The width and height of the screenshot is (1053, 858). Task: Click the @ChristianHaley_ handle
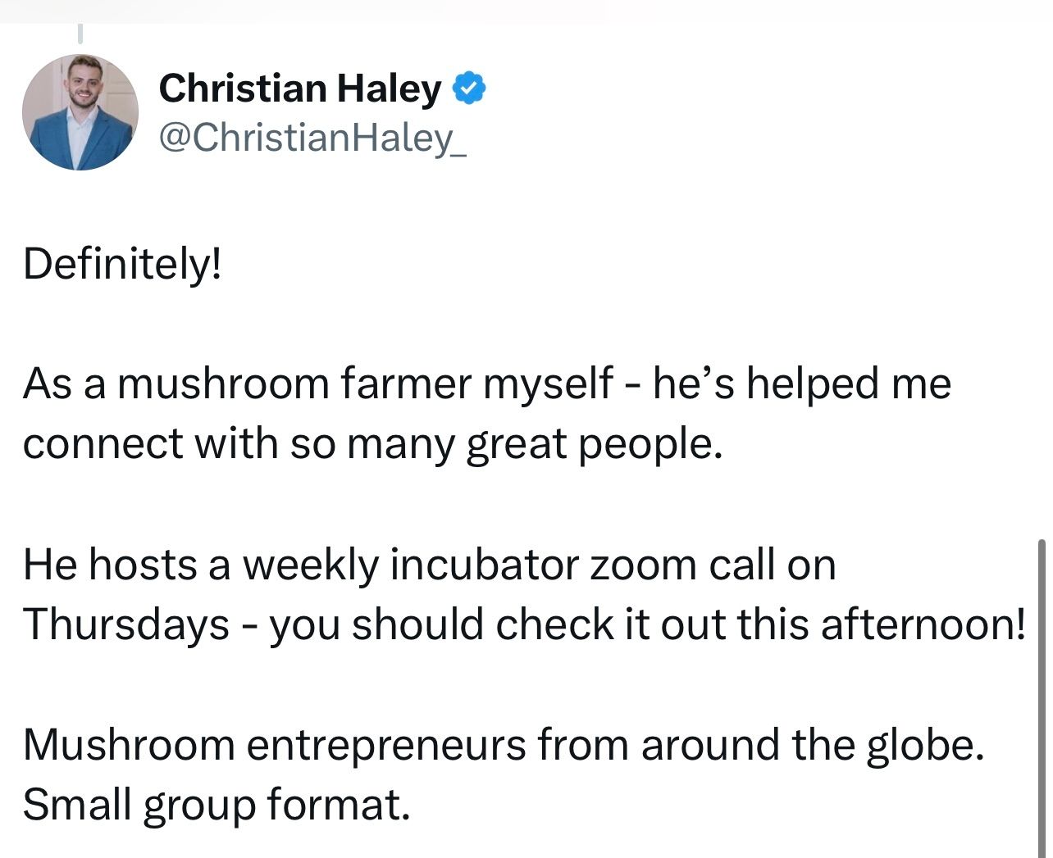312,137
